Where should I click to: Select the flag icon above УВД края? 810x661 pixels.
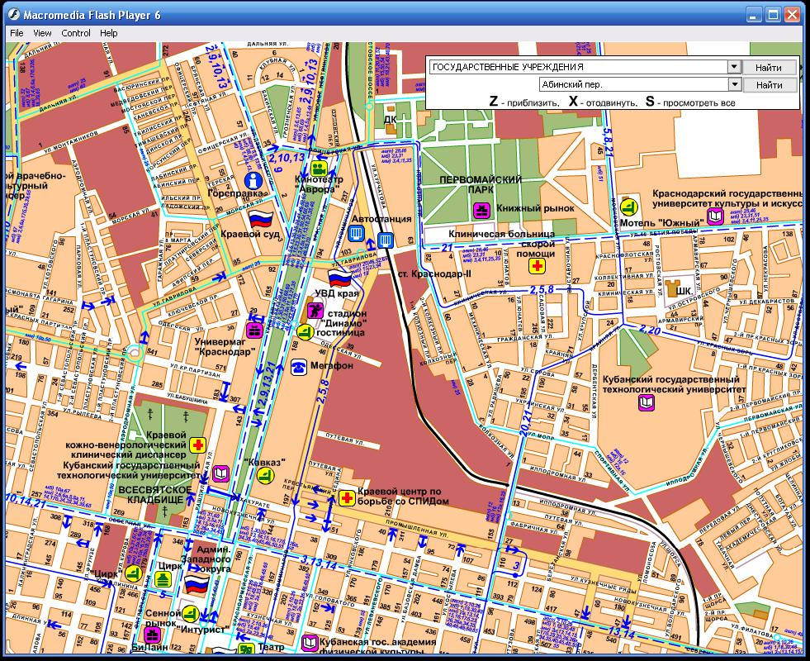(340, 277)
